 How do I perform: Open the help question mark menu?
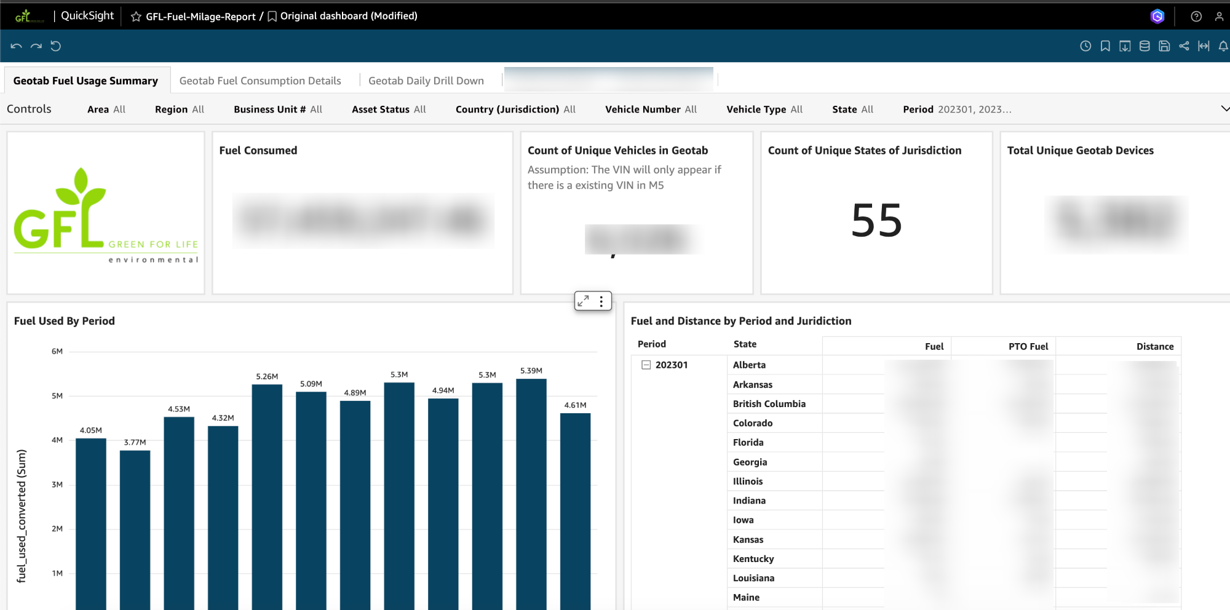[1196, 17]
